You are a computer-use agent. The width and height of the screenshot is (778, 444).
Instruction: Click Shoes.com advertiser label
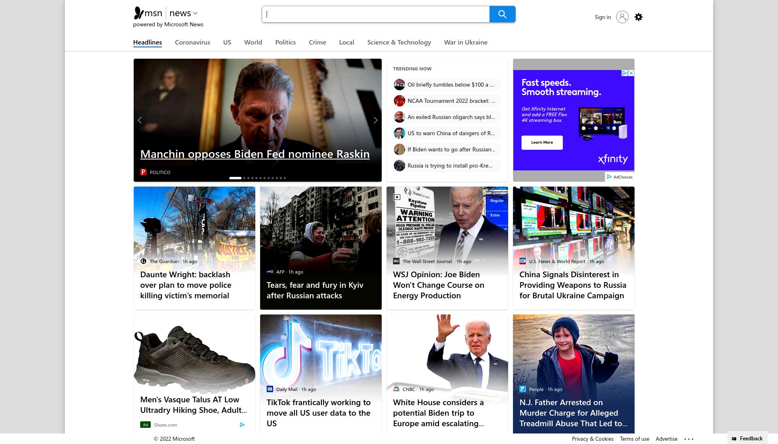coord(165,425)
